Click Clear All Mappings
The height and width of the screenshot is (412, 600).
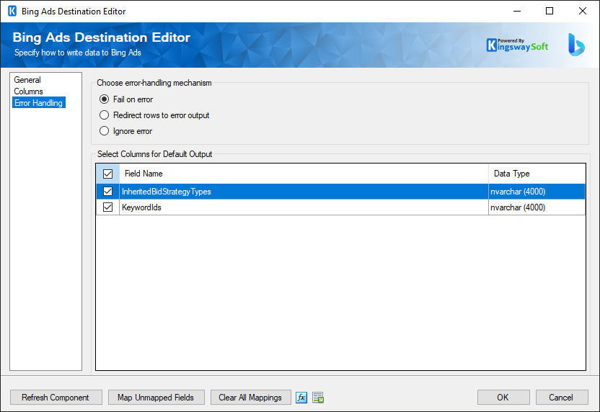point(251,398)
